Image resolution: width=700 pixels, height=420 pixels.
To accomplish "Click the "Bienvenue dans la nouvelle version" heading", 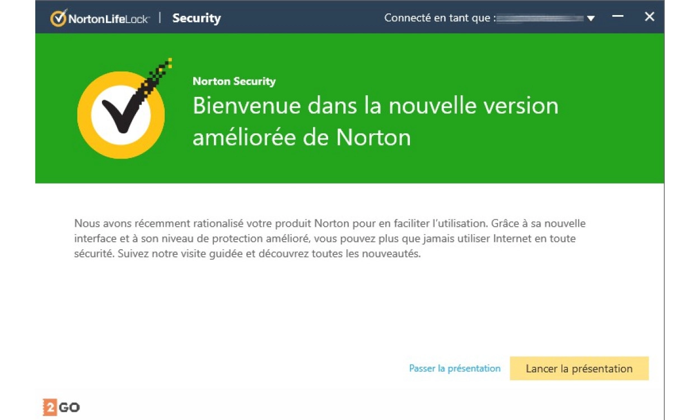I will tap(375, 106).
